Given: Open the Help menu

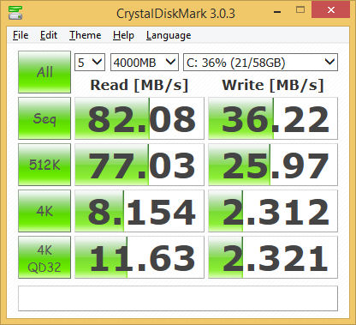Looking at the screenshot, I should pyautogui.click(x=123, y=35).
